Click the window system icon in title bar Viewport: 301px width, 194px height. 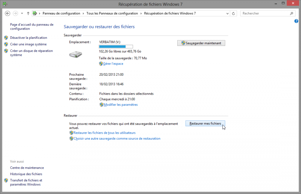pyautogui.click(x=5, y=4)
